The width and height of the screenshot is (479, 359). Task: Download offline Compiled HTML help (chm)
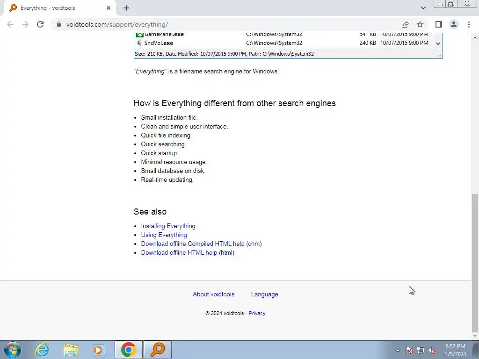pyautogui.click(x=201, y=244)
